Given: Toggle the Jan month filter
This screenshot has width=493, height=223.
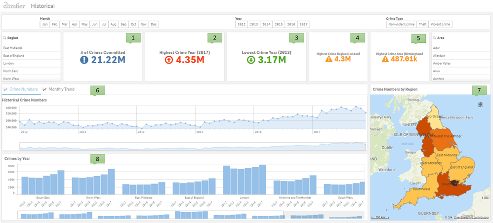Looking at the screenshot, I should point(45,24).
